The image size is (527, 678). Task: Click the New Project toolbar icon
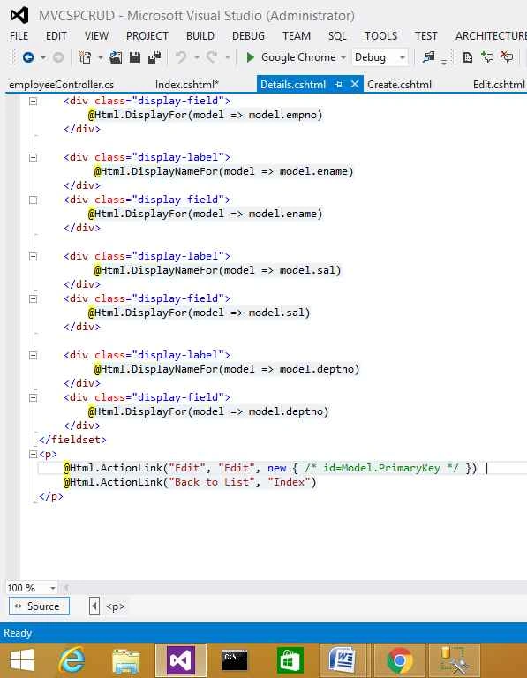coord(86,57)
